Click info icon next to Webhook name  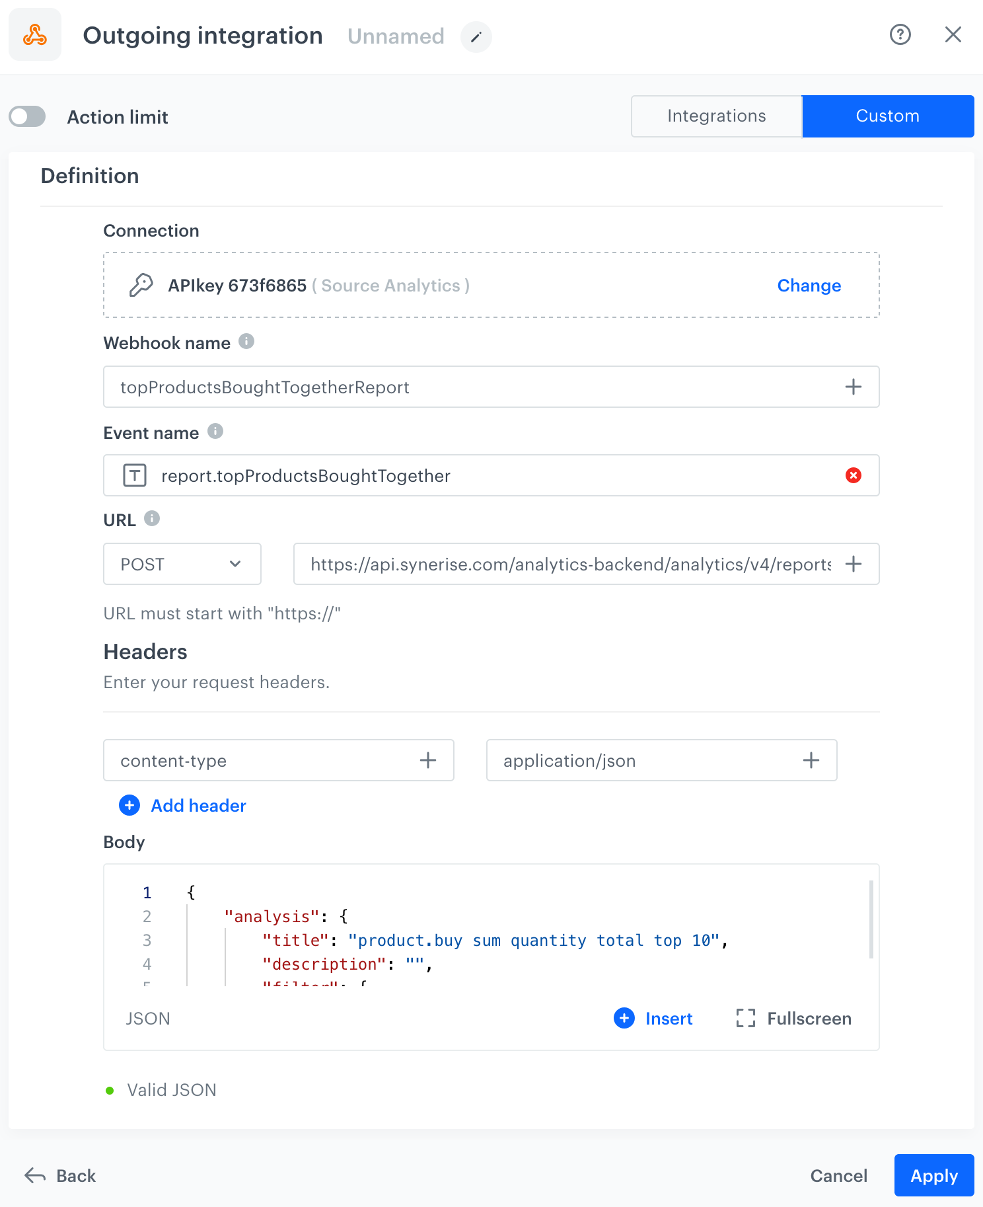click(x=246, y=342)
